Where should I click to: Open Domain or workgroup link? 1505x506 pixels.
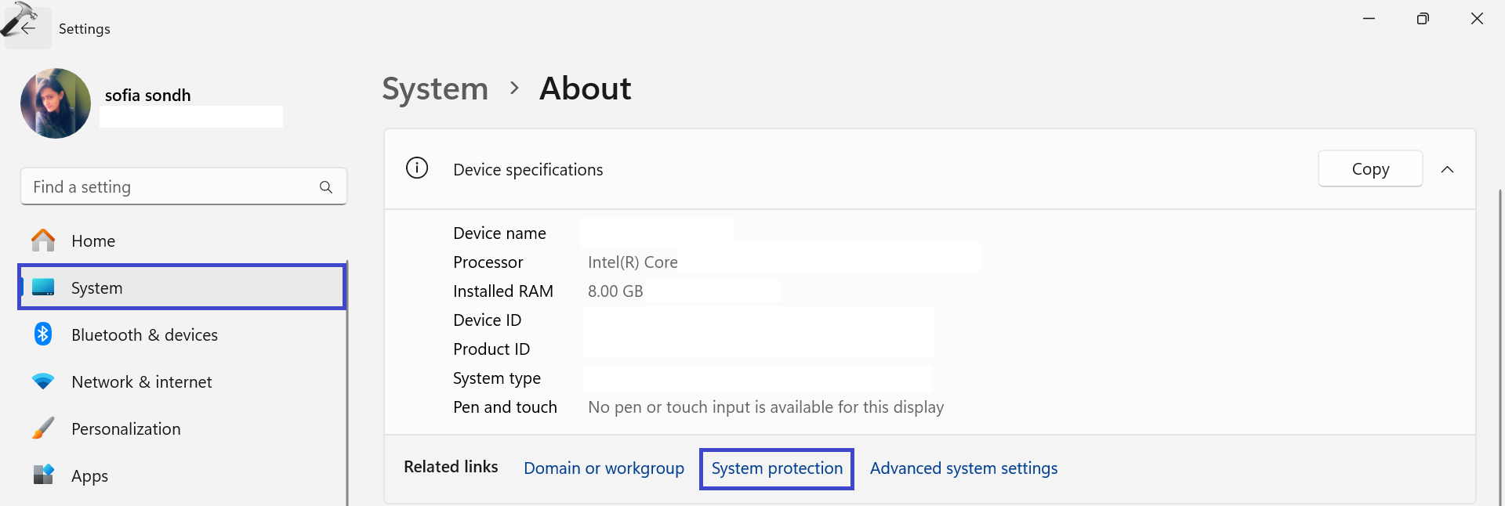[x=604, y=468]
